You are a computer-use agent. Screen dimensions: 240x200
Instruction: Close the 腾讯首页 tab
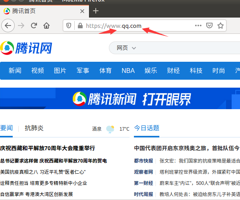coord(82,11)
